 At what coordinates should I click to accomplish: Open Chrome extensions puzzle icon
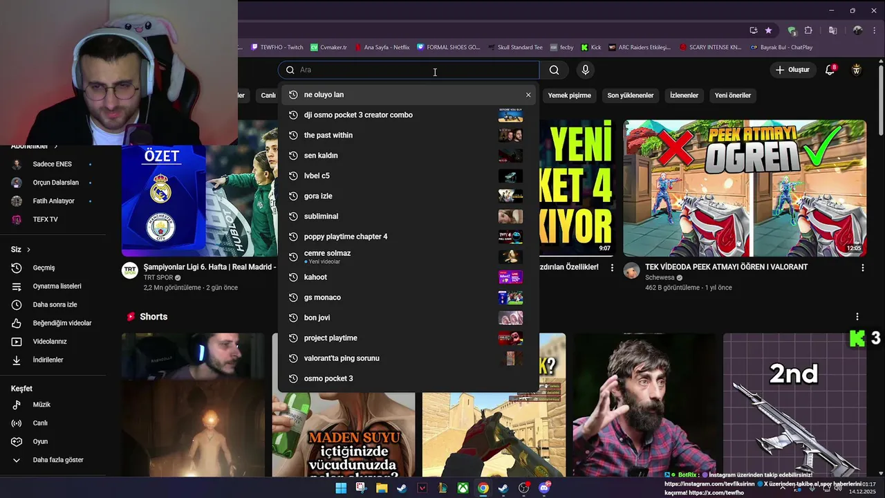(808, 30)
